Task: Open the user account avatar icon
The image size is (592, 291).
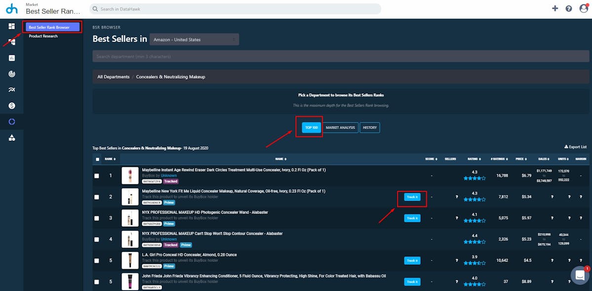Action: tap(584, 8)
